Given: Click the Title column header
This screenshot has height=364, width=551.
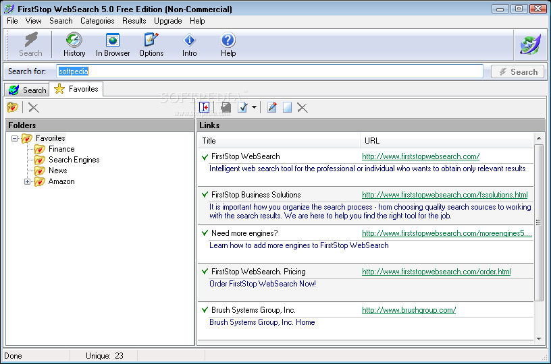Looking at the screenshot, I should pyautogui.click(x=280, y=141).
